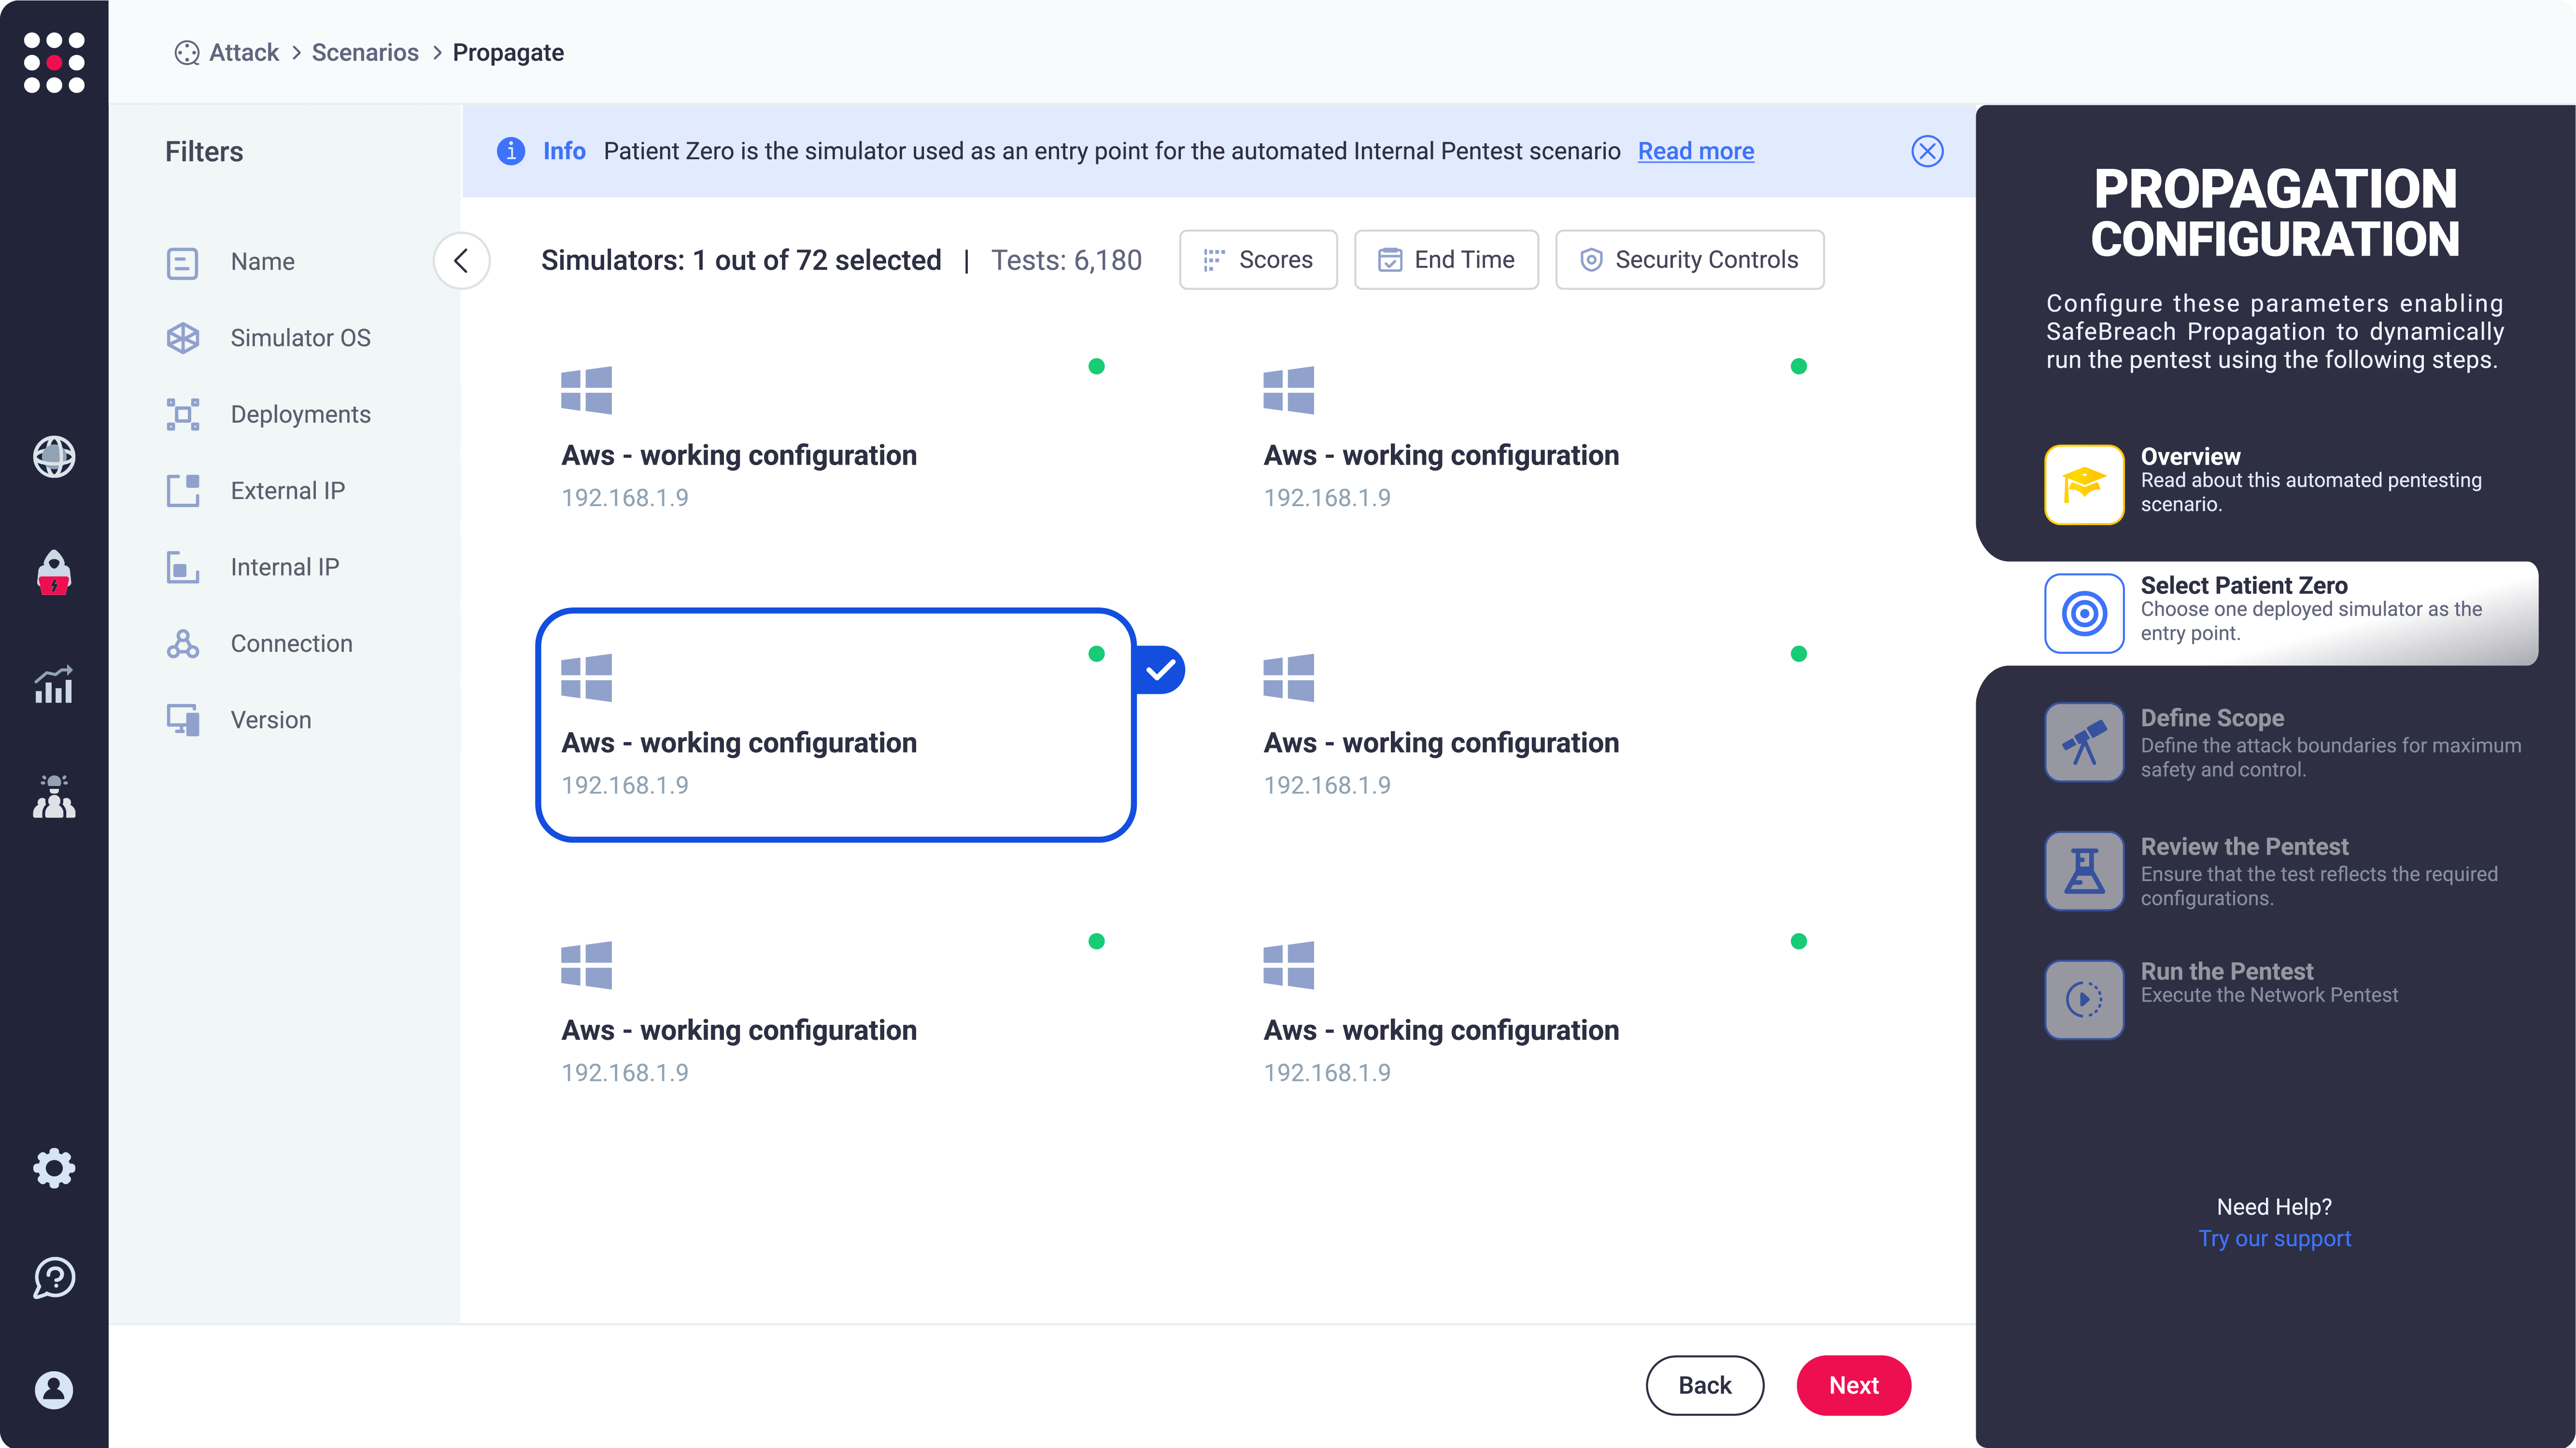Open the analytics chart icon in sidebar
This screenshot has height=1448, width=2576.
[54, 685]
